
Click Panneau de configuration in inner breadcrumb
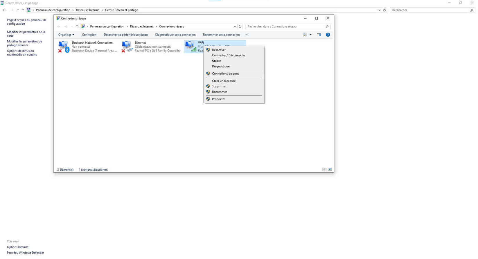point(107,26)
